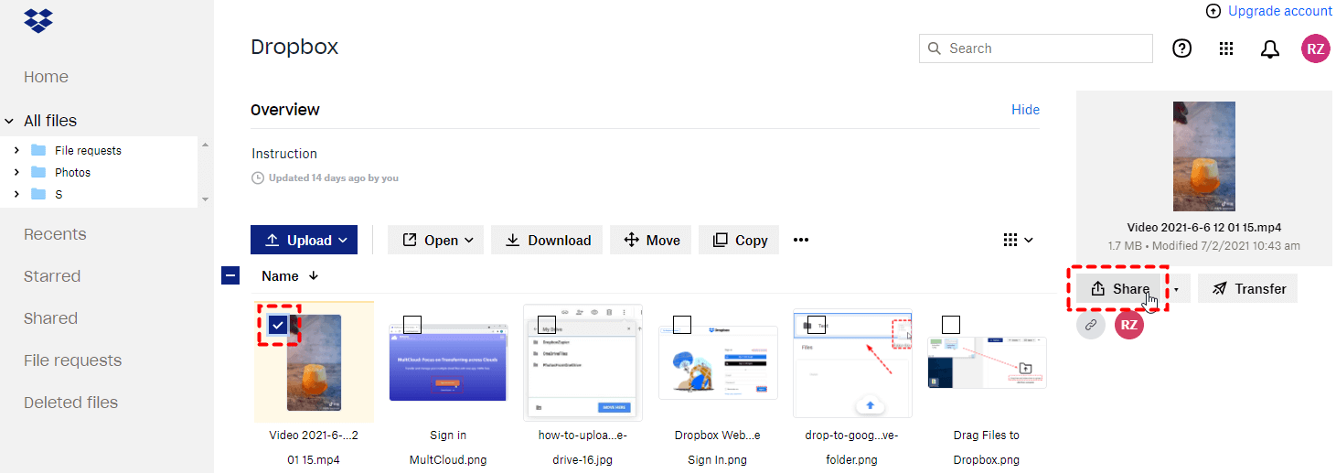Open the Upload dropdown button
1336x473 pixels.
tap(304, 240)
